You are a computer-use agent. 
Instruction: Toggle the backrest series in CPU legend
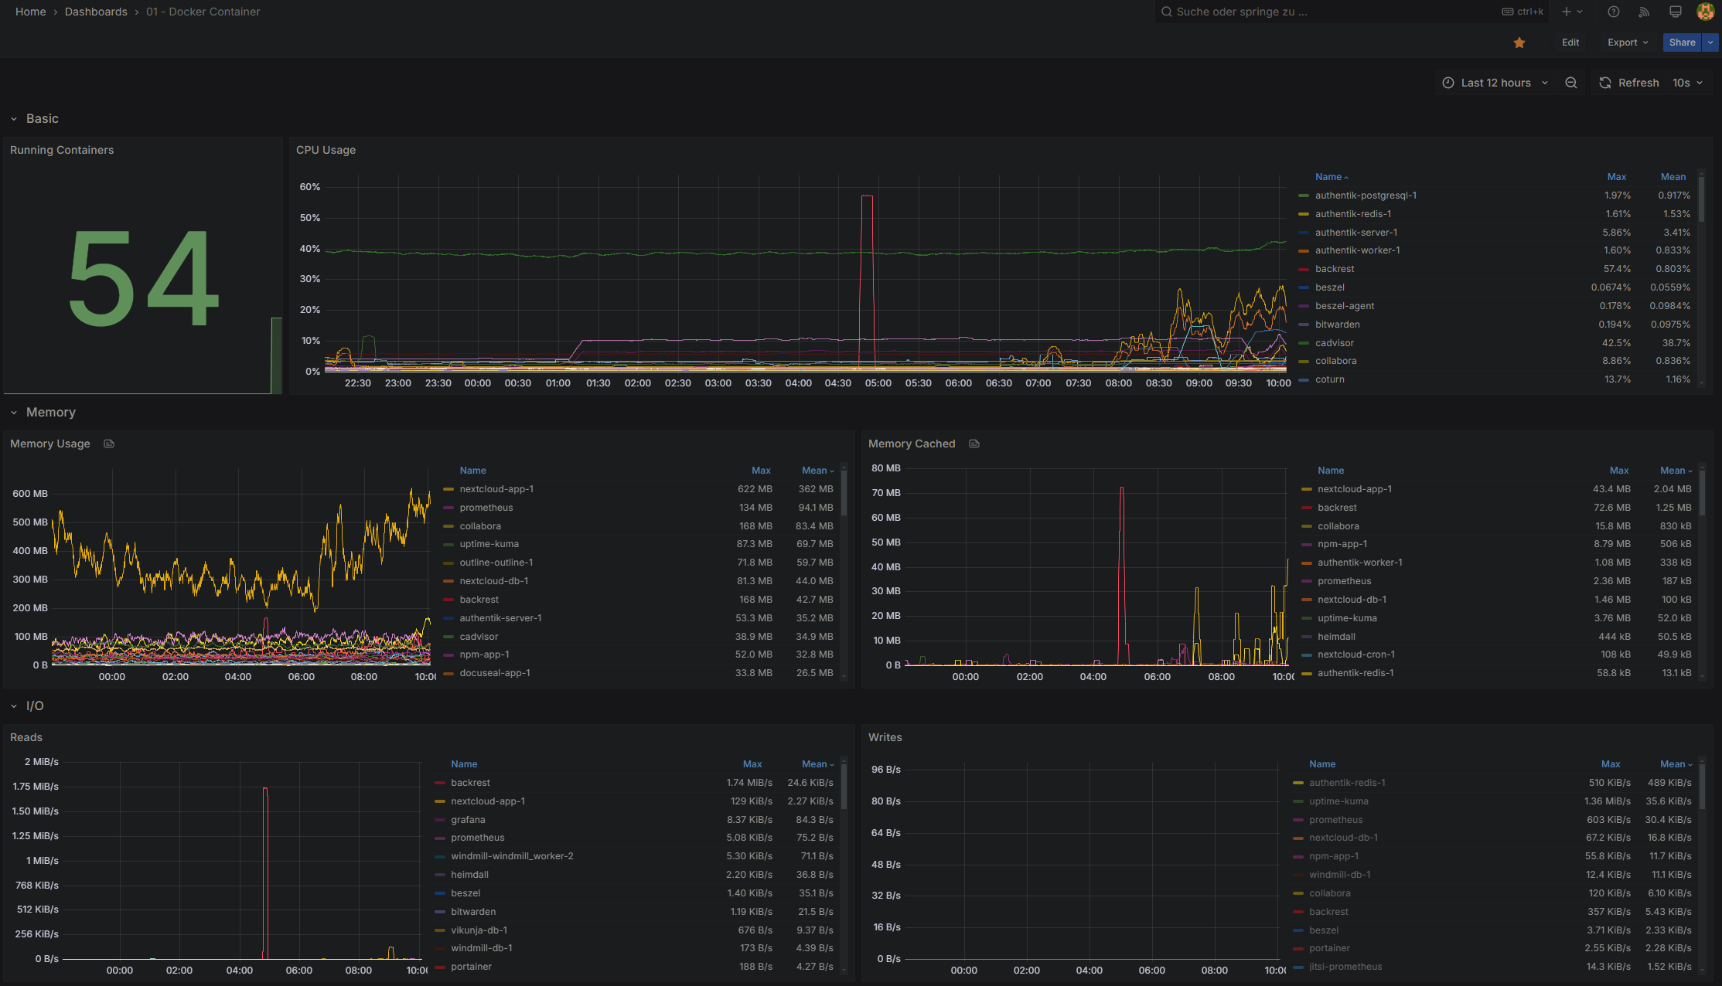click(x=1334, y=269)
